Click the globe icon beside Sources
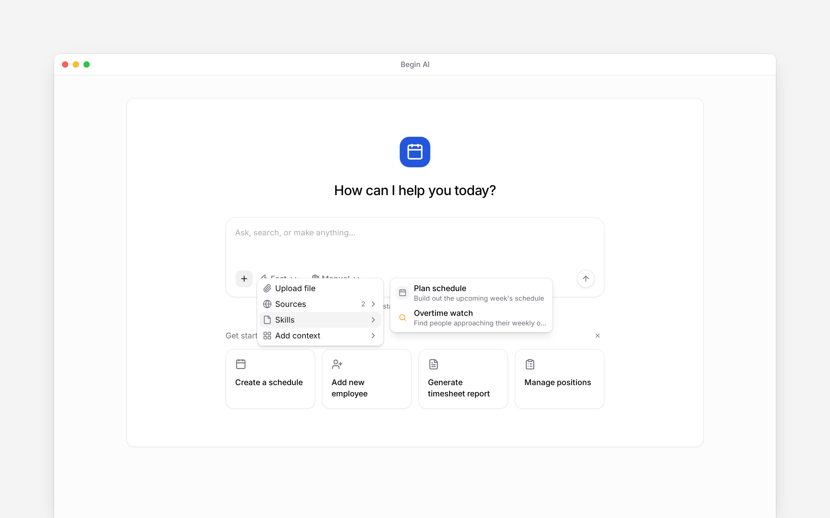Screen dimensions: 830x518 click(267, 304)
